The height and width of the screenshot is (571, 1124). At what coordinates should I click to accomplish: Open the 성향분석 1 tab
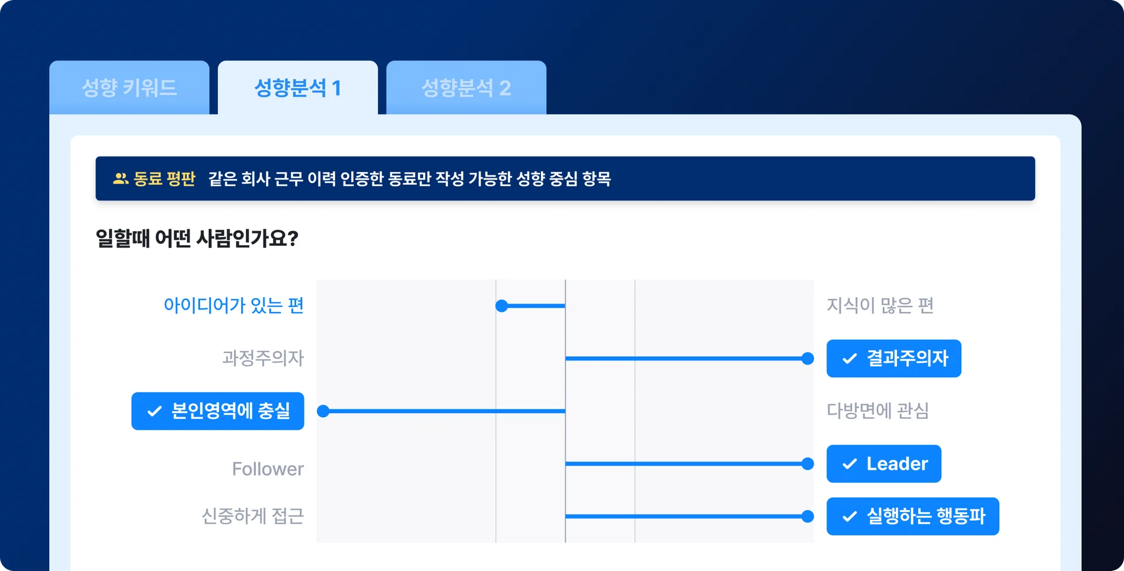click(297, 88)
